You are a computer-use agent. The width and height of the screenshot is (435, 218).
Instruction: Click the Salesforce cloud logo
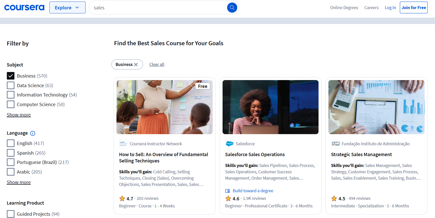pyautogui.click(x=229, y=144)
